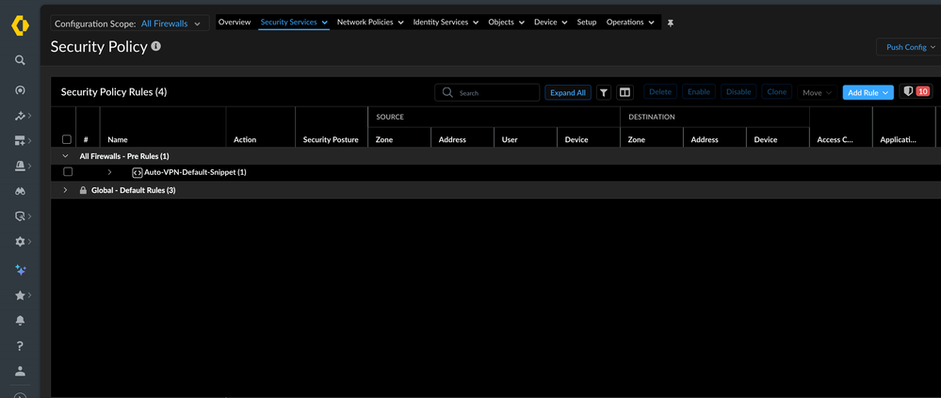Click the Applicati... column header
Viewport: 941px width, 398px height.
click(899, 139)
